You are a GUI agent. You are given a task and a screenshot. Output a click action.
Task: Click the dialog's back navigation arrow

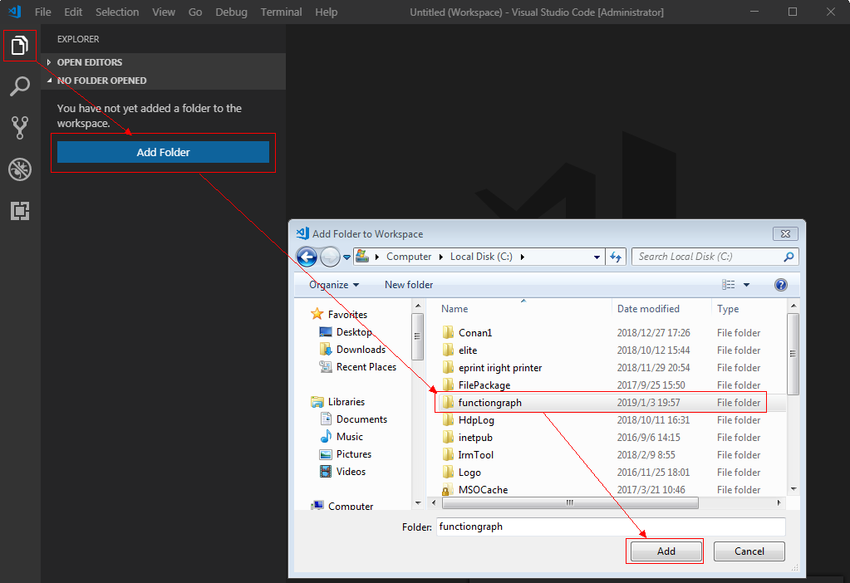307,257
